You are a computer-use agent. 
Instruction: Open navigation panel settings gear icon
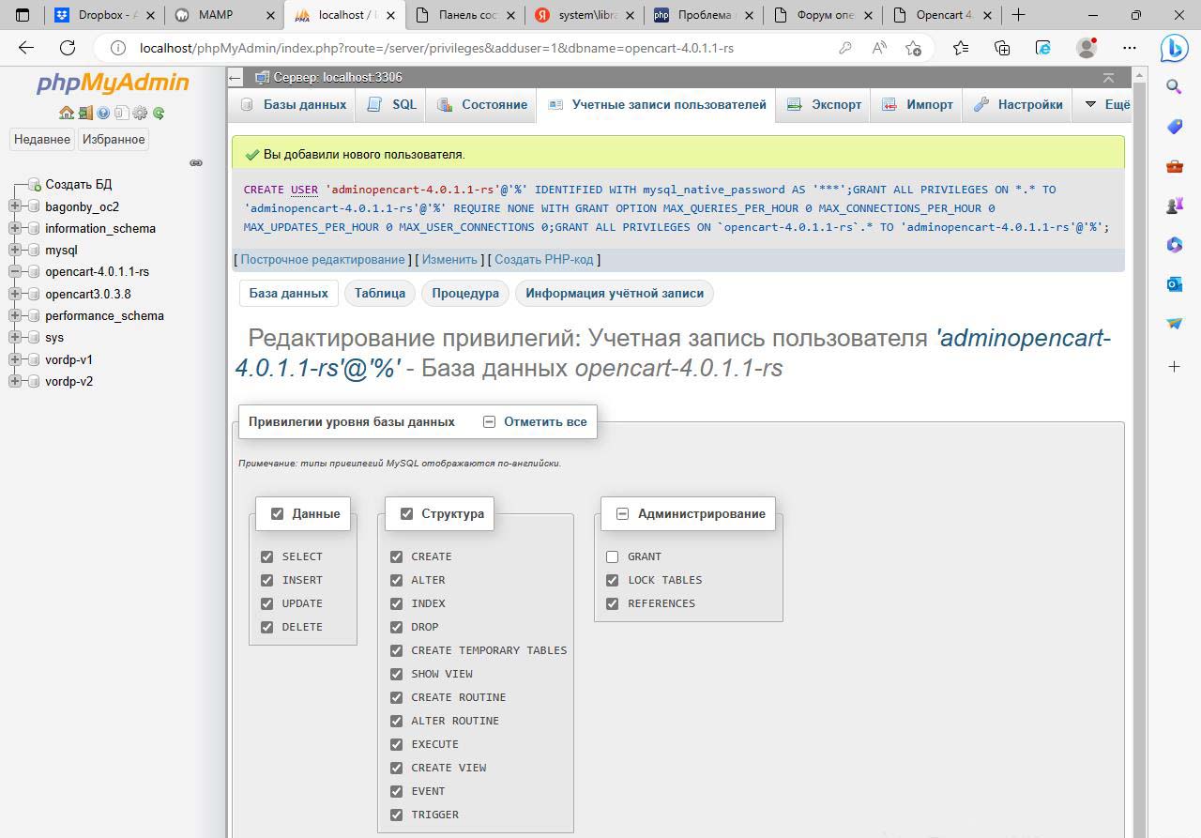click(x=140, y=113)
